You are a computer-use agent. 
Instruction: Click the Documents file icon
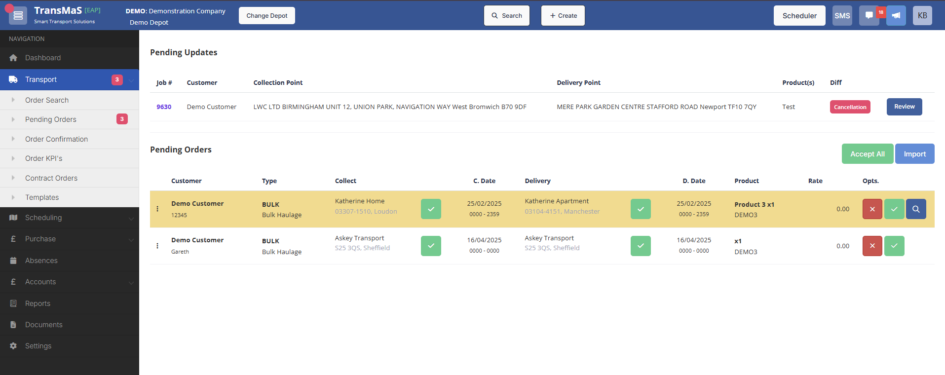click(x=13, y=325)
